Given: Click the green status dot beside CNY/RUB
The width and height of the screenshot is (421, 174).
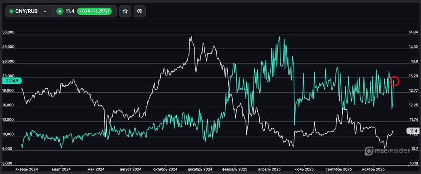Looking at the screenshot, I should [x=11, y=11].
